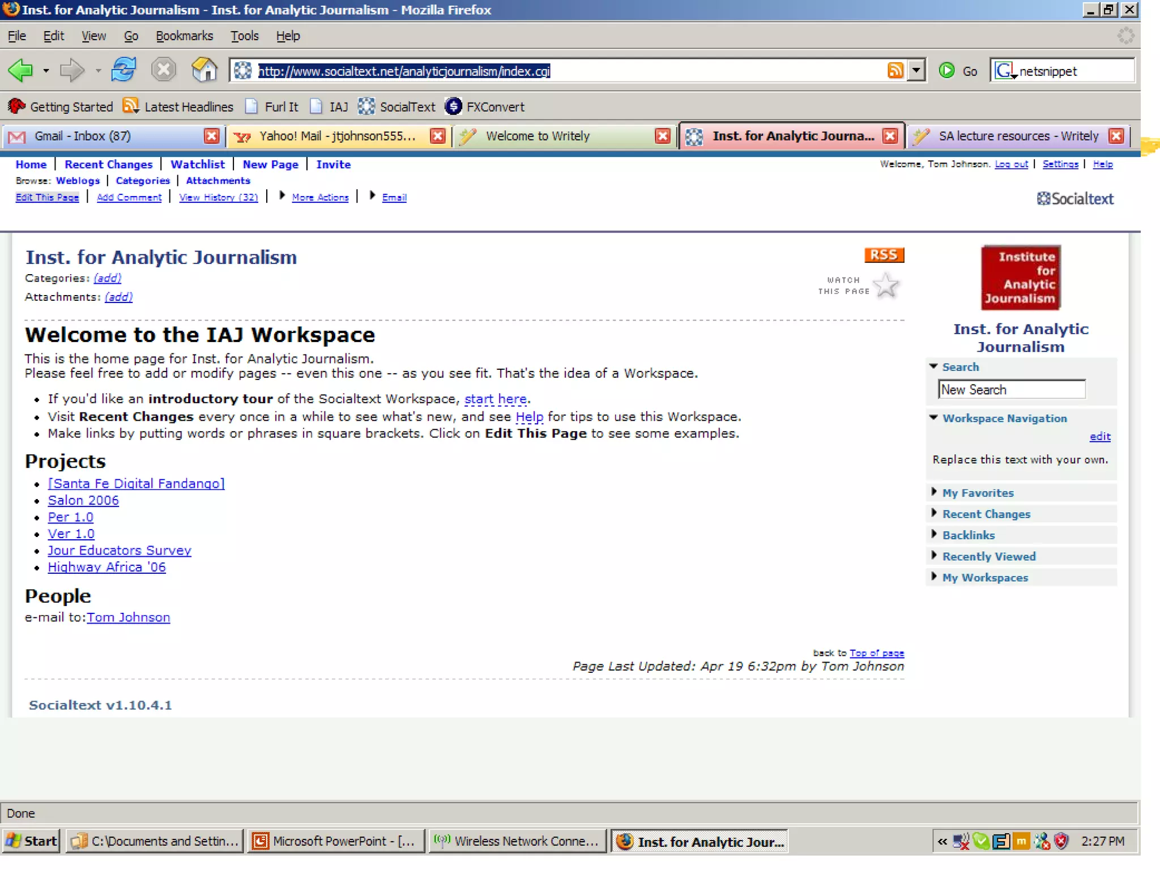Click the Tom Johnson email link

pyautogui.click(x=128, y=617)
